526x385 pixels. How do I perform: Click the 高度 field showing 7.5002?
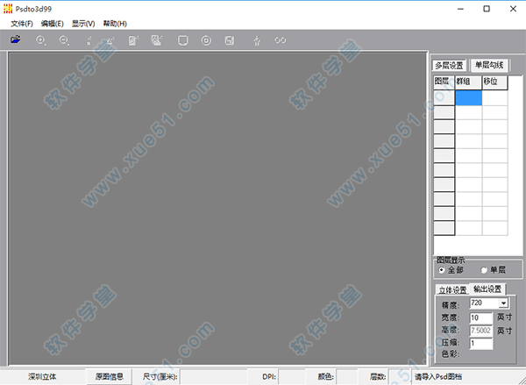tap(480, 331)
